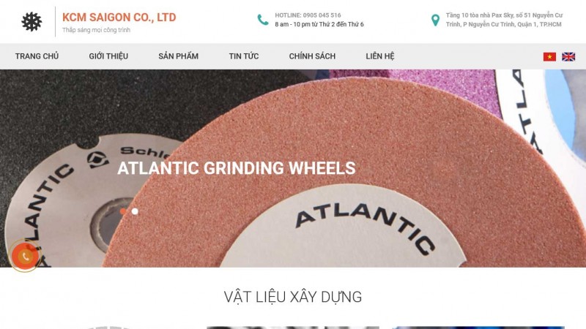Select the first orange slider dot
This screenshot has width=586, height=329.
pos(123,211)
